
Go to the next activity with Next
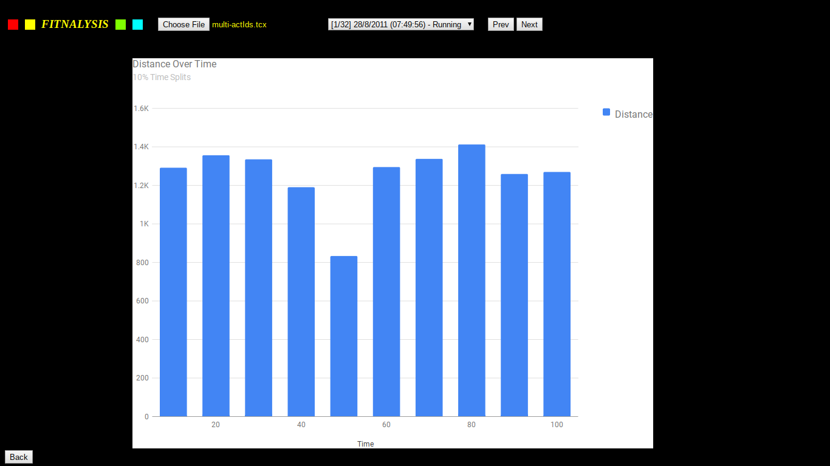(x=529, y=24)
